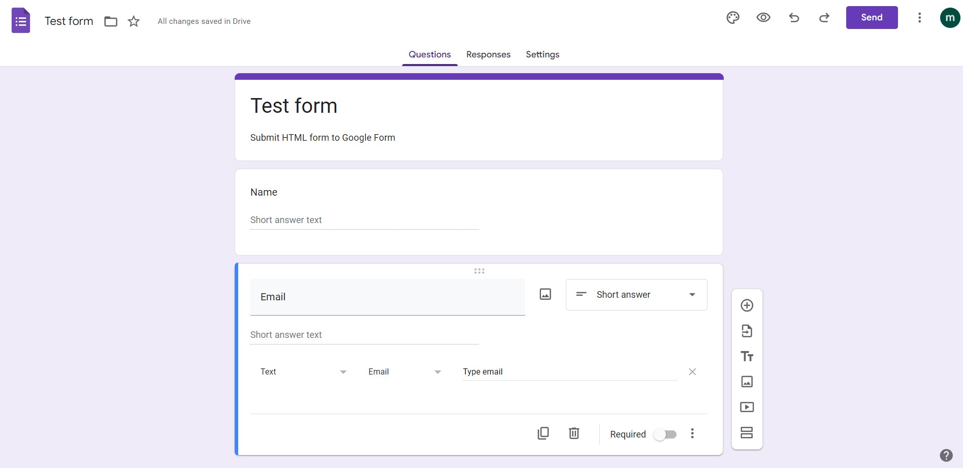This screenshot has height=468, width=963.
Task: Duplicate the Email question
Action: click(543, 433)
